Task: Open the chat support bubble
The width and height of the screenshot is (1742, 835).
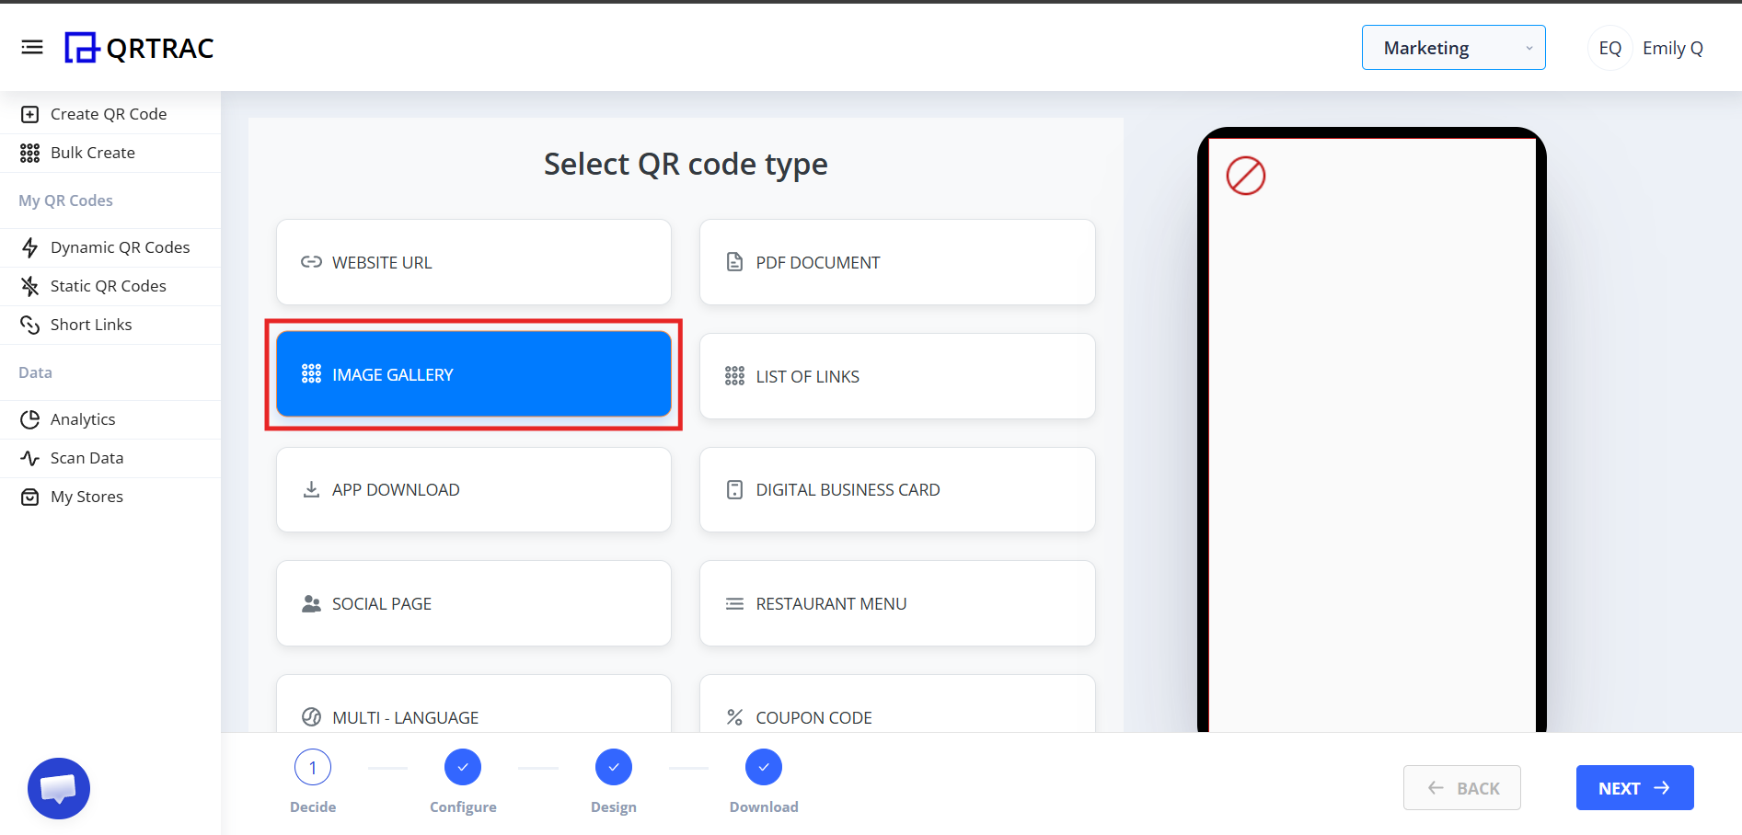Action: [x=58, y=788]
